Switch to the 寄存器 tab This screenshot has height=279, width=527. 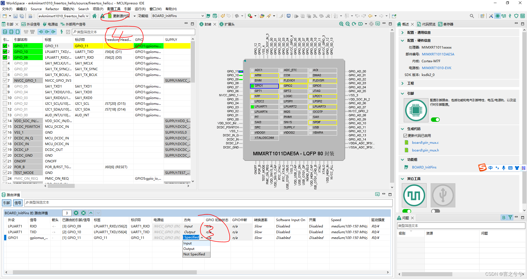[x=446, y=24]
